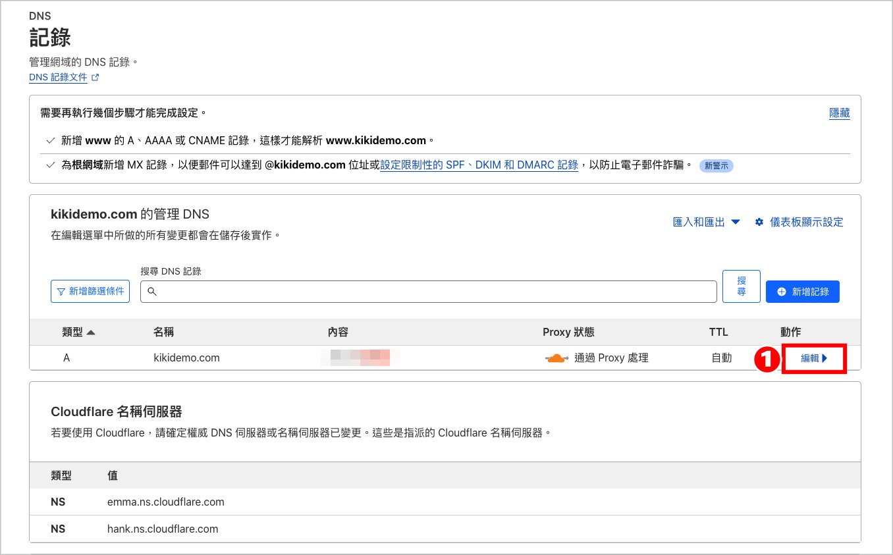Image resolution: width=893 pixels, height=555 pixels.
Task: Open 儀表板顯示設定 gear settings
Action: click(x=799, y=223)
